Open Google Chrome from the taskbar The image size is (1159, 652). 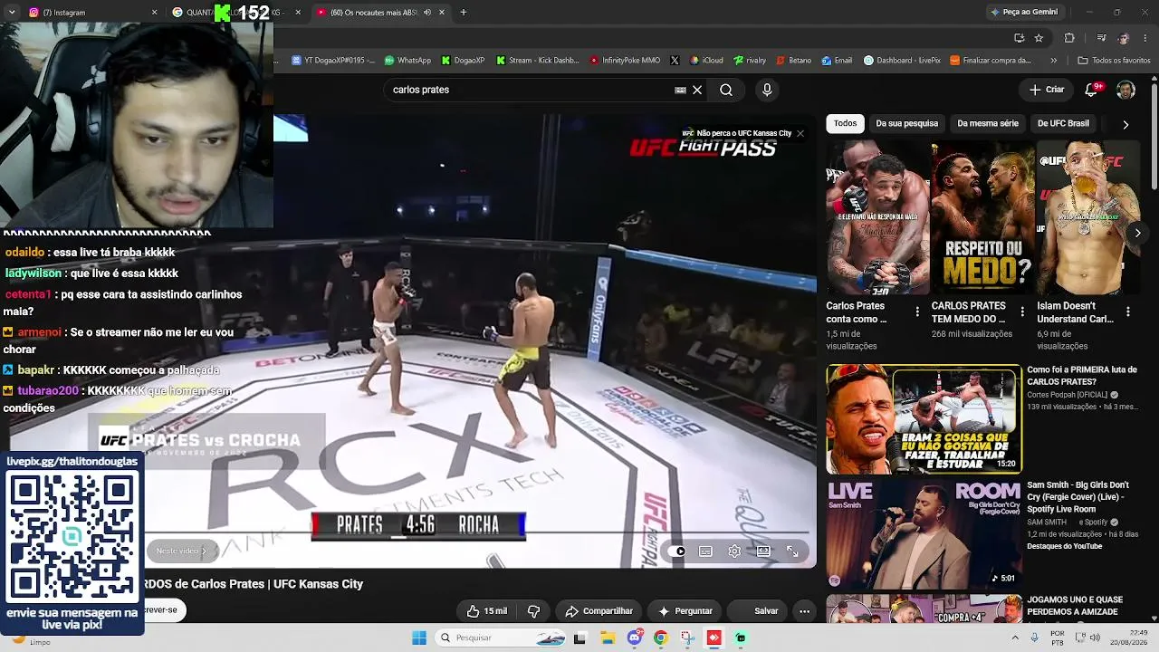[661, 638]
